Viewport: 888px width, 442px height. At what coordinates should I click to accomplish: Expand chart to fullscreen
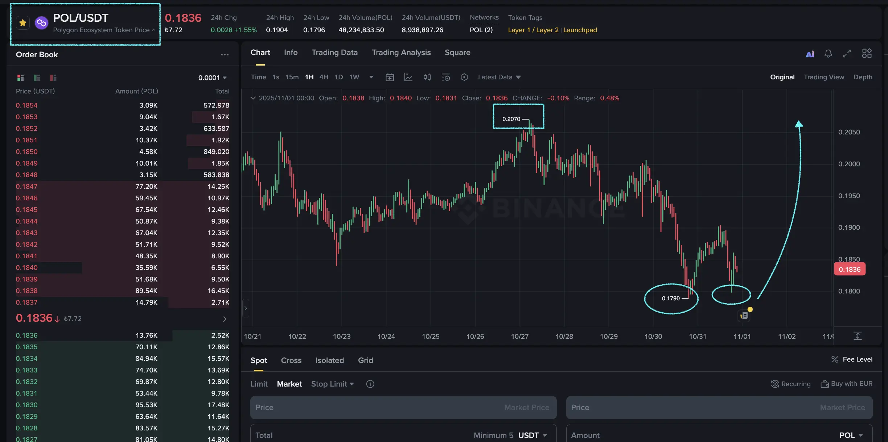[x=847, y=54]
